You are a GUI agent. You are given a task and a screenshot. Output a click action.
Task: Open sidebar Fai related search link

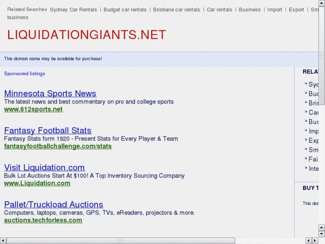[x=313, y=159]
